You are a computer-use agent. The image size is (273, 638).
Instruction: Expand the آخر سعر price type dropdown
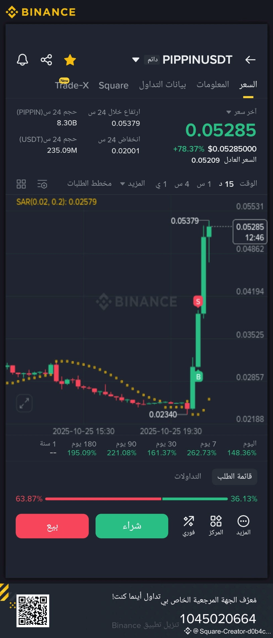point(228,112)
